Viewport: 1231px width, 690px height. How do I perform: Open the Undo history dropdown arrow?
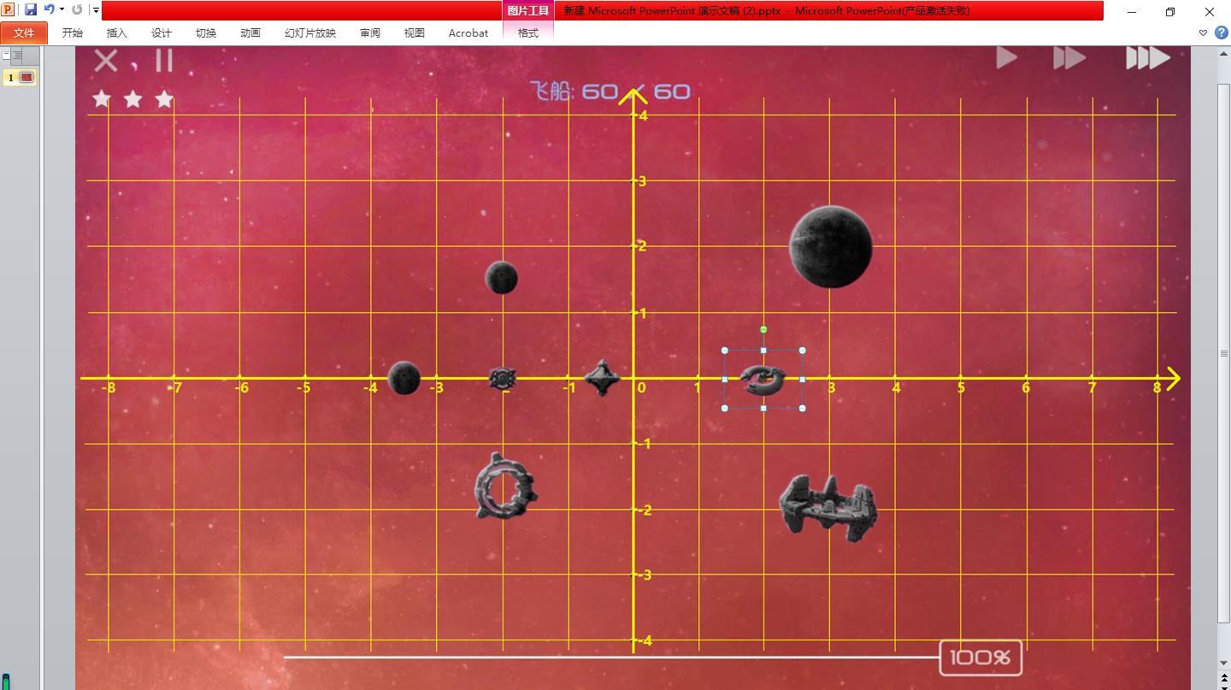62,10
